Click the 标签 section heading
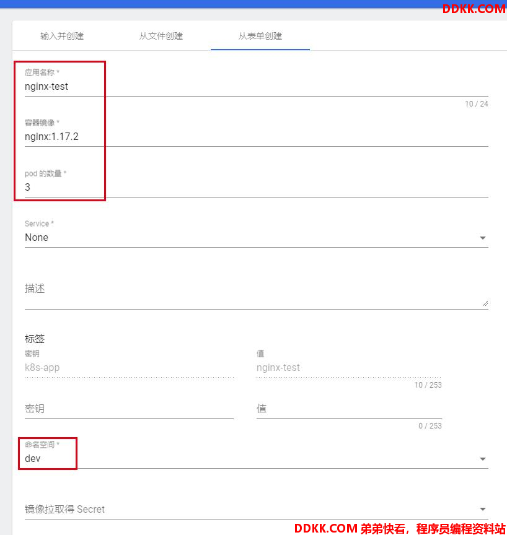 [x=35, y=339]
